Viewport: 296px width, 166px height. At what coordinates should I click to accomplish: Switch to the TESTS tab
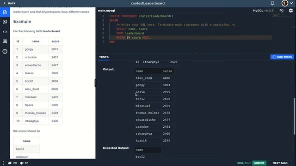104,57
